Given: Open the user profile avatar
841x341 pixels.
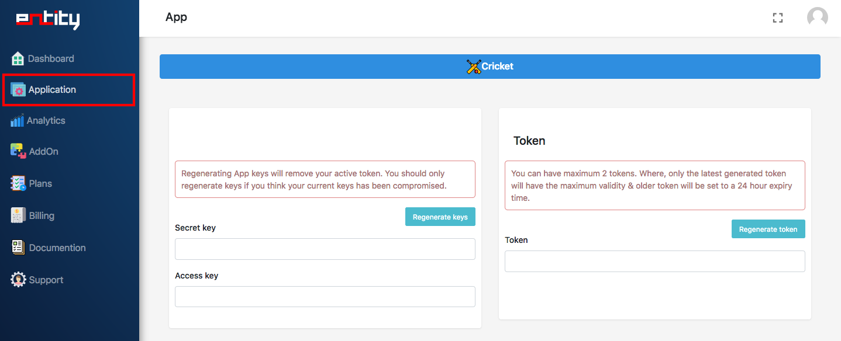Looking at the screenshot, I should [x=817, y=18].
